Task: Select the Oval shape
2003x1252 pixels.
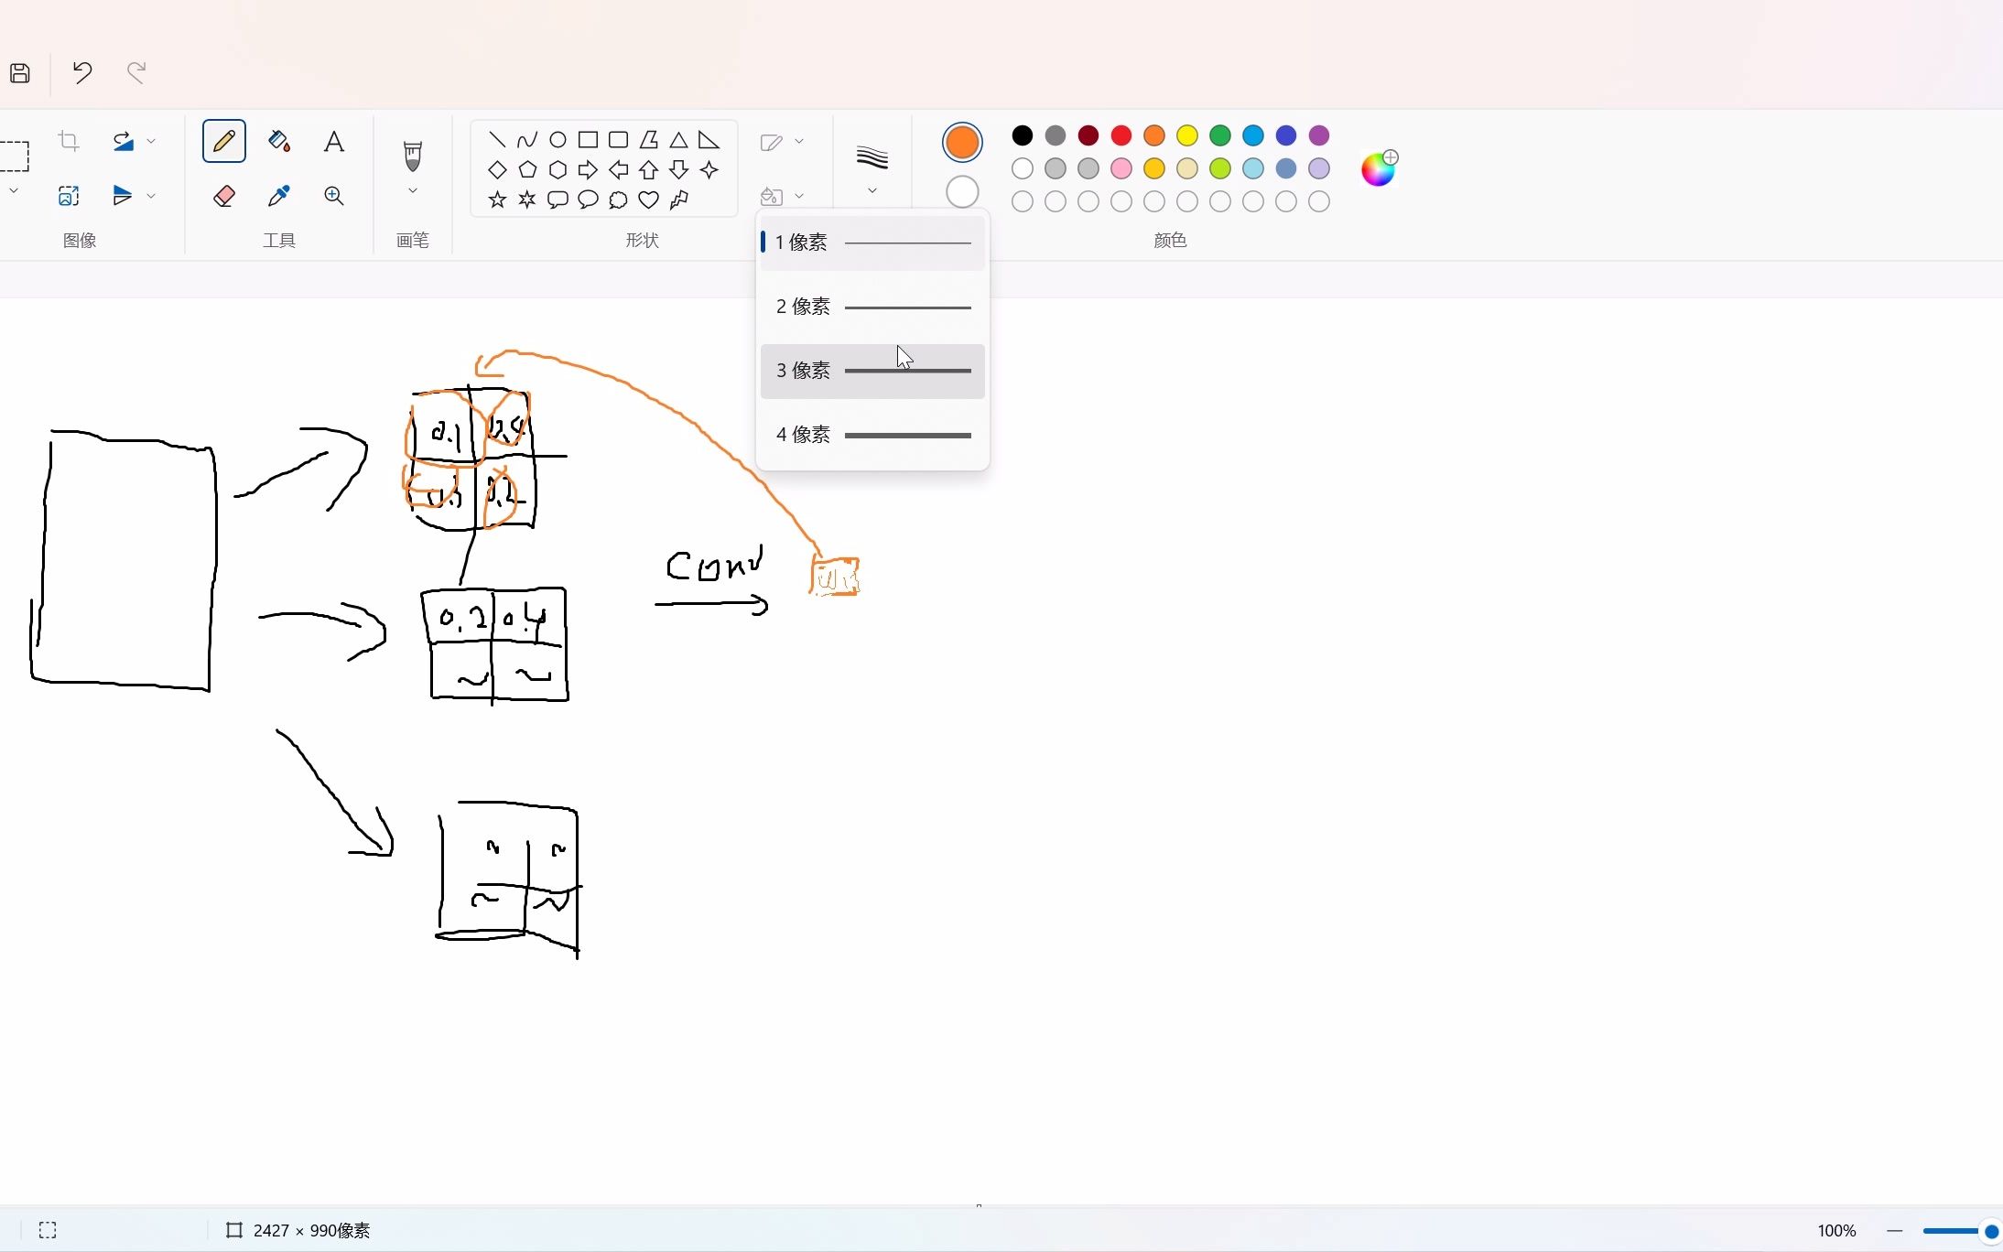Action: [x=558, y=139]
